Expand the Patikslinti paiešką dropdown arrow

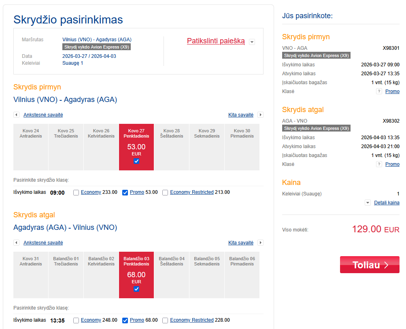coord(252,42)
